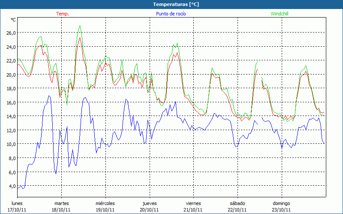The image size is (343, 214).
Task: Click the 20/10/11 date label
Action: point(149,210)
